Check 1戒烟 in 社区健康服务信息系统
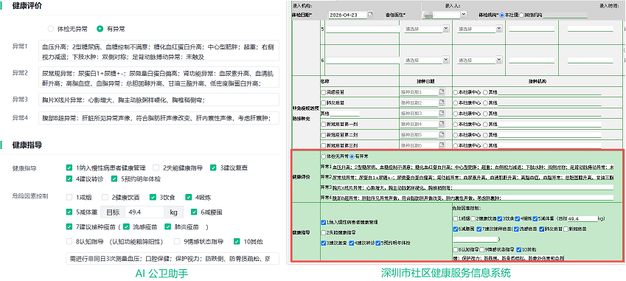Image resolution: width=626 pixels, height=281 pixels. click(x=456, y=219)
